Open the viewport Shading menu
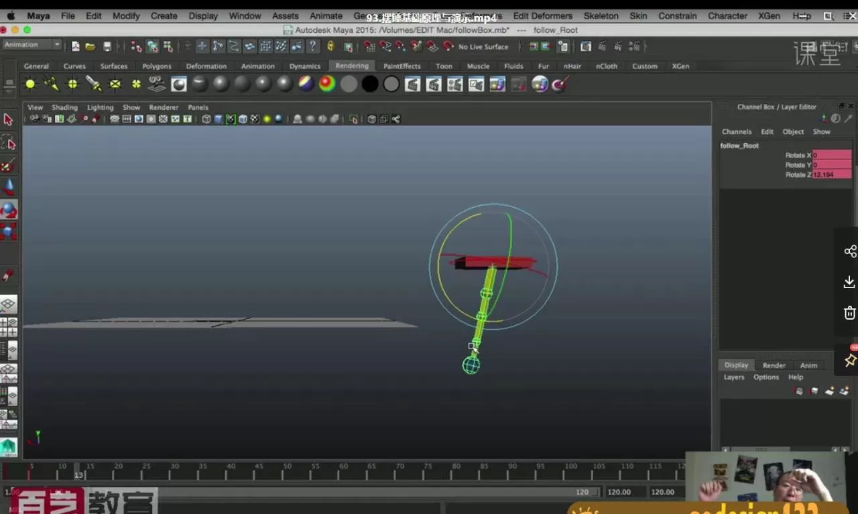This screenshot has width=858, height=514. point(64,107)
